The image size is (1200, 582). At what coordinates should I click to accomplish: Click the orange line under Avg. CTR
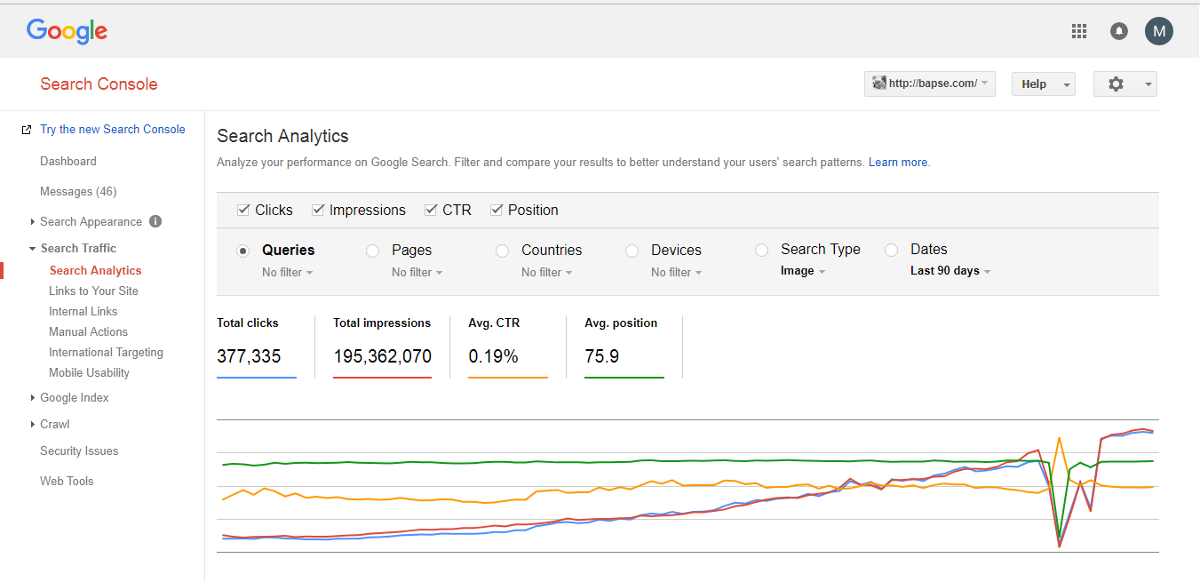click(x=508, y=378)
